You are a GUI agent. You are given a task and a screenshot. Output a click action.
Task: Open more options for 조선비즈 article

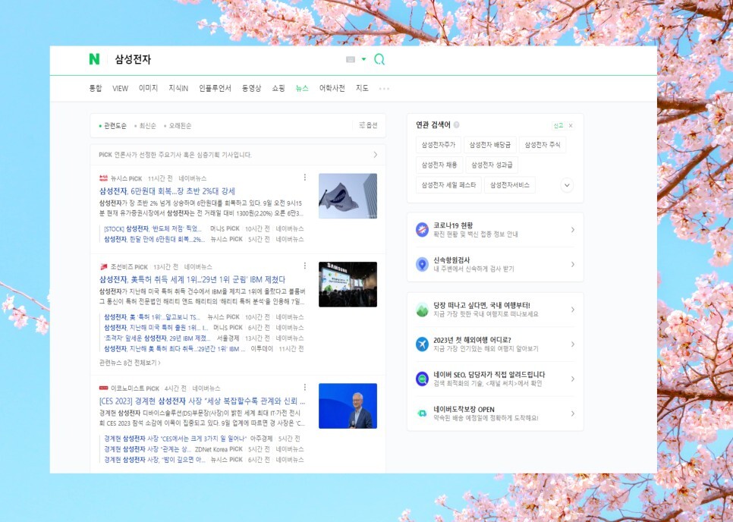click(305, 266)
